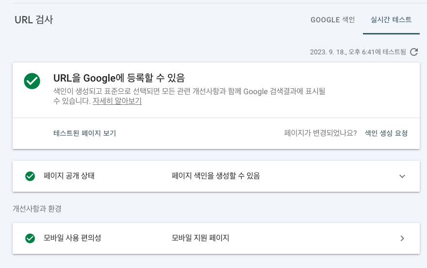Image resolution: width=427 pixels, height=268 pixels.
Task: Select the 실시간 테스트 tab
Action: pyautogui.click(x=391, y=19)
